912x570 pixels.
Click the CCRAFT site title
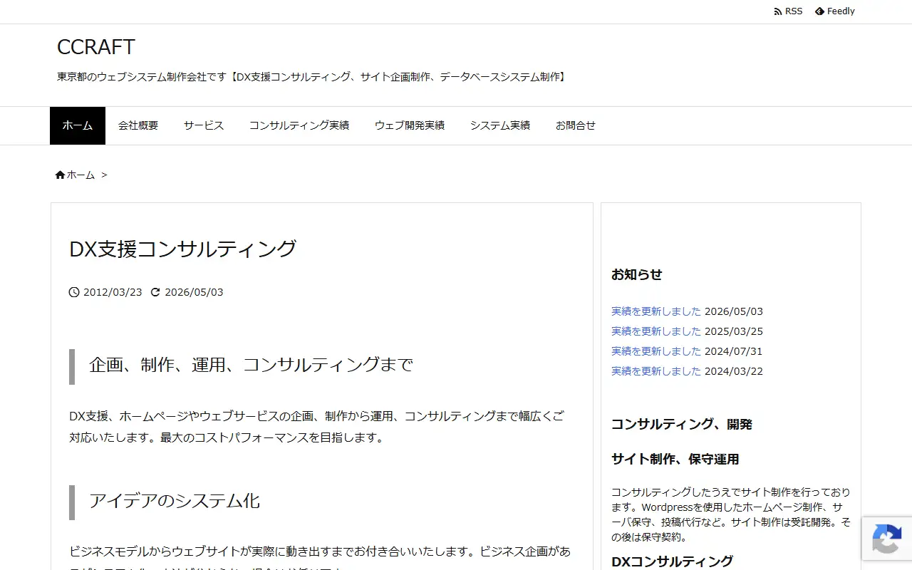click(96, 47)
